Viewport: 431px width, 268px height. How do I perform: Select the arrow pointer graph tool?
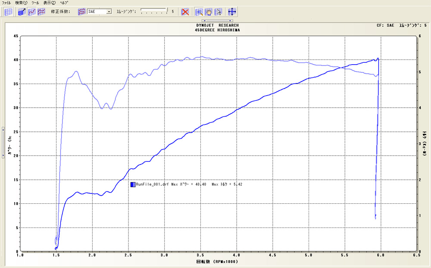click(218, 12)
